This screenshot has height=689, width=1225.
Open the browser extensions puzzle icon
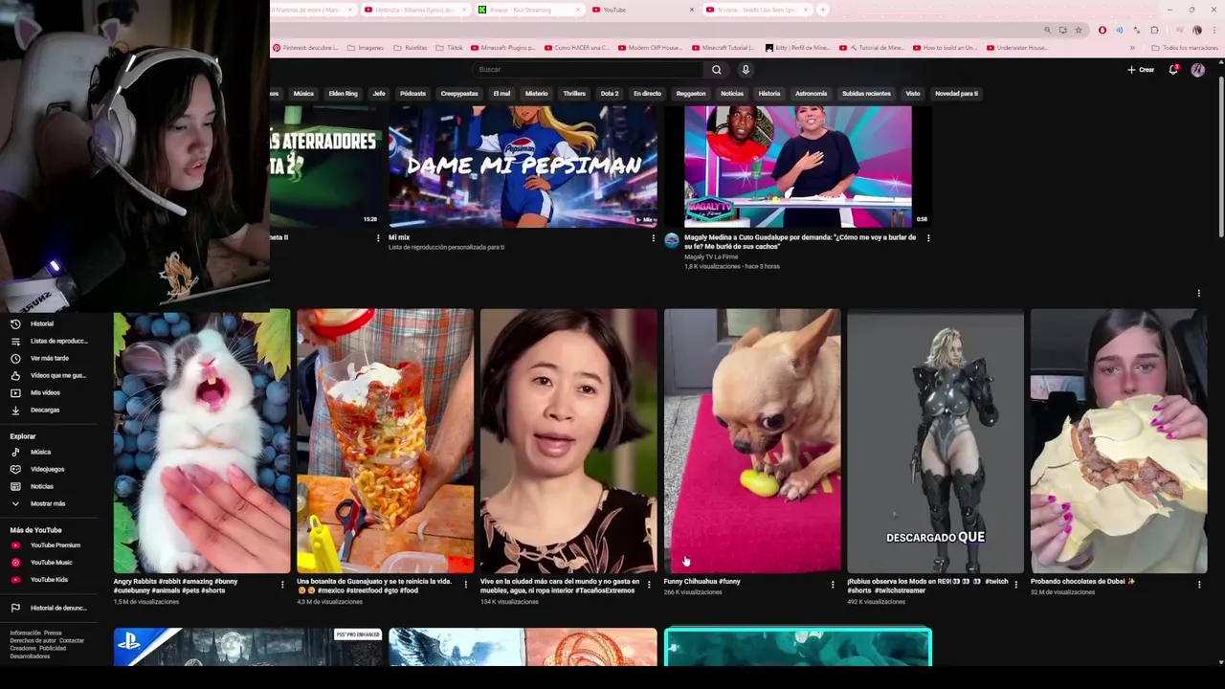pyautogui.click(x=1154, y=30)
